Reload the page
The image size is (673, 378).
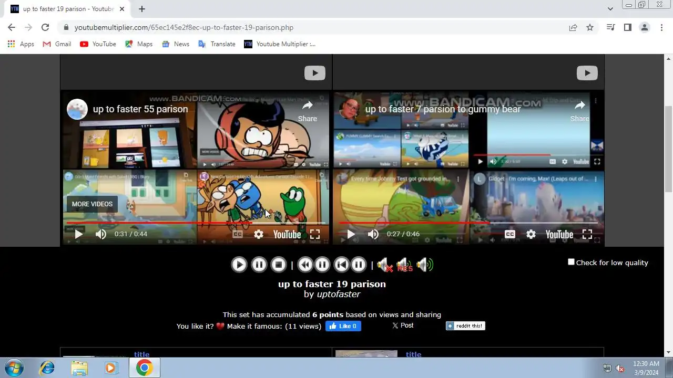pos(45,27)
